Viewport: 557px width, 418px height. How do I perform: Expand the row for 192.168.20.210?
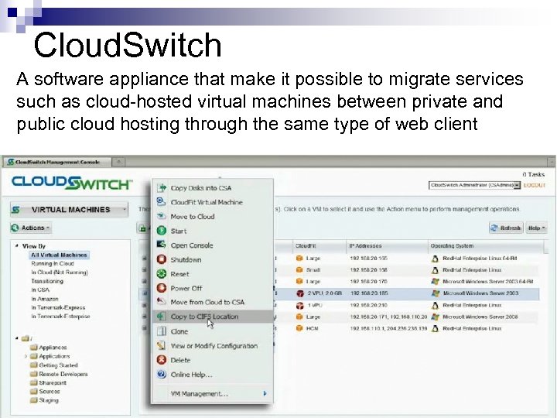[x=144, y=305]
